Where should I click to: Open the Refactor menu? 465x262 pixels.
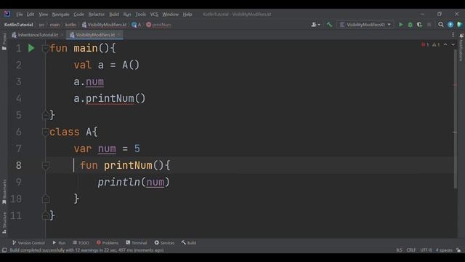click(97, 15)
